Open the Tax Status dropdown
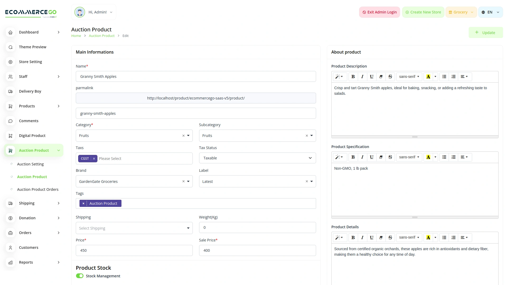Viewport: 507px width, 285px height. [257, 158]
